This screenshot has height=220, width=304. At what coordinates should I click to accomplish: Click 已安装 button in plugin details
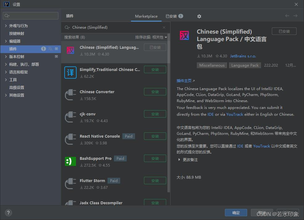[284, 31]
